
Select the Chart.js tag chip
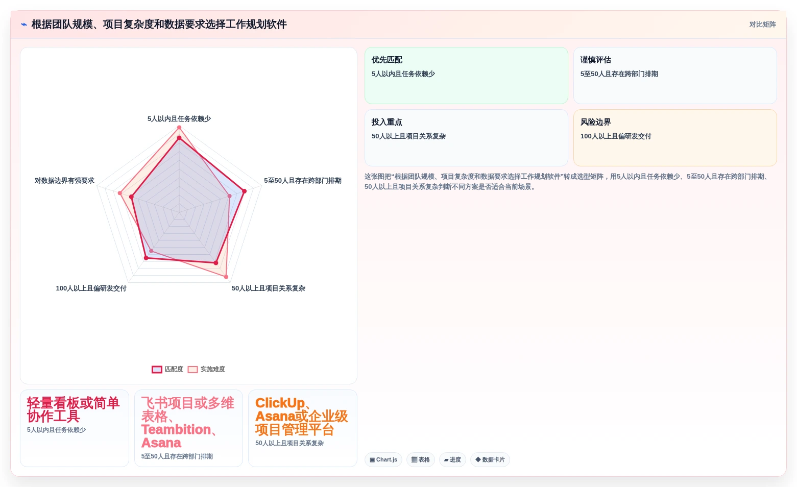[x=383, y=459]
